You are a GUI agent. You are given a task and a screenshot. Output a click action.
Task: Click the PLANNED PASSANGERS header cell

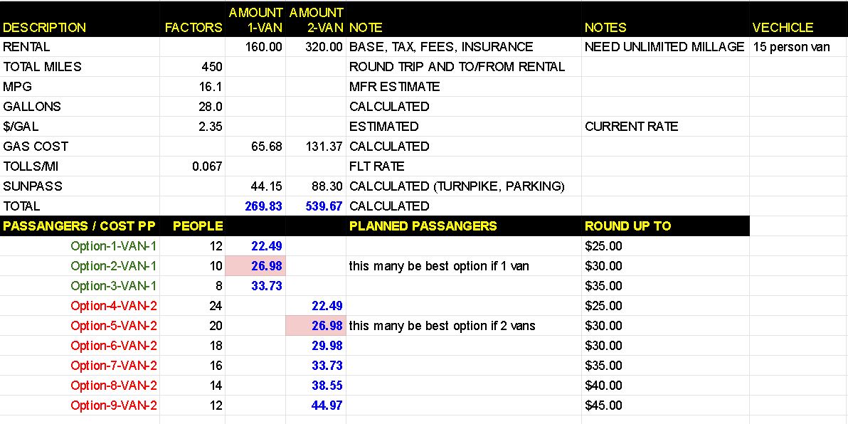tap(423, 226)
